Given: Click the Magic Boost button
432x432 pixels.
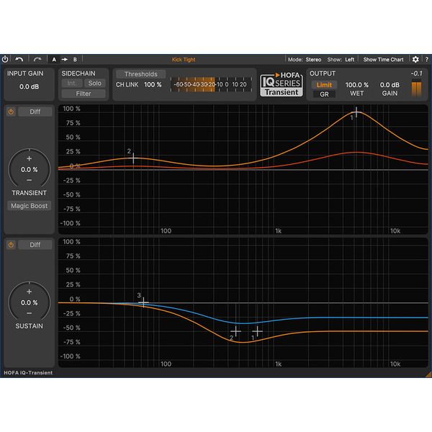Looking at the screenshot, I should (x=30, y=206).
